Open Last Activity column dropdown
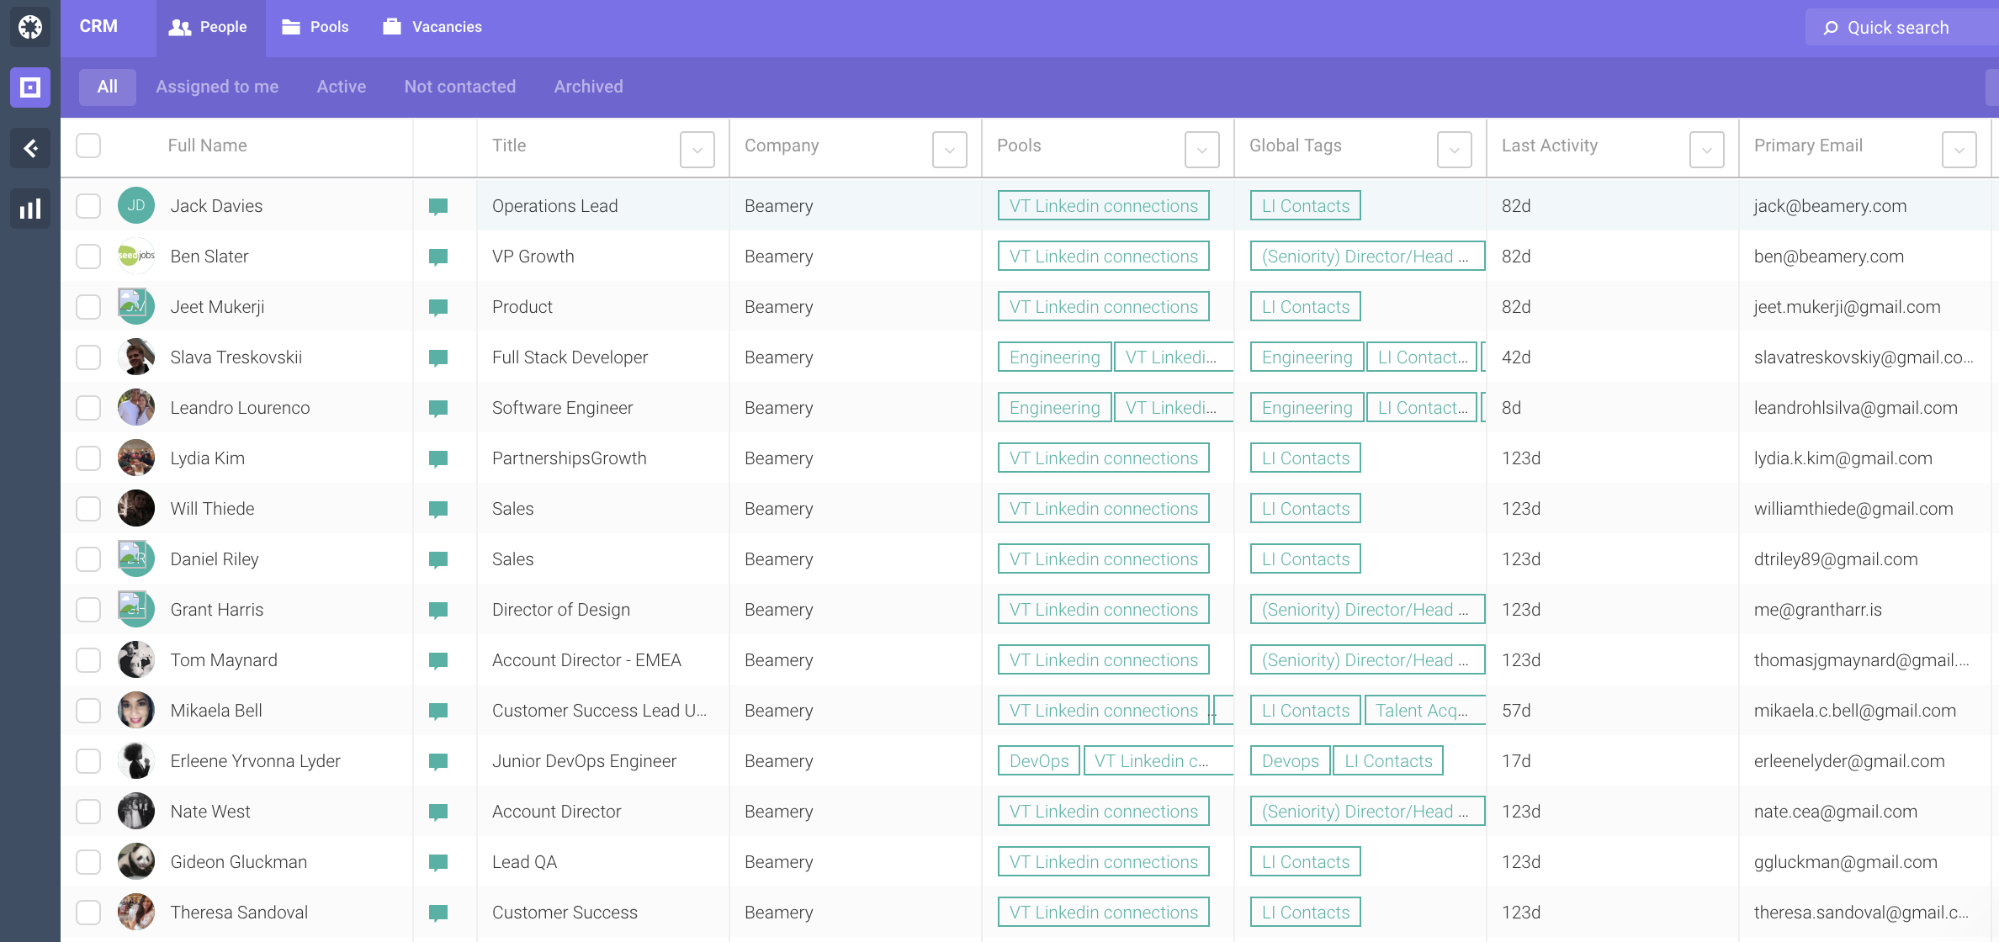This screenshot has height=942, width=1999. (x=1706, y=150)
